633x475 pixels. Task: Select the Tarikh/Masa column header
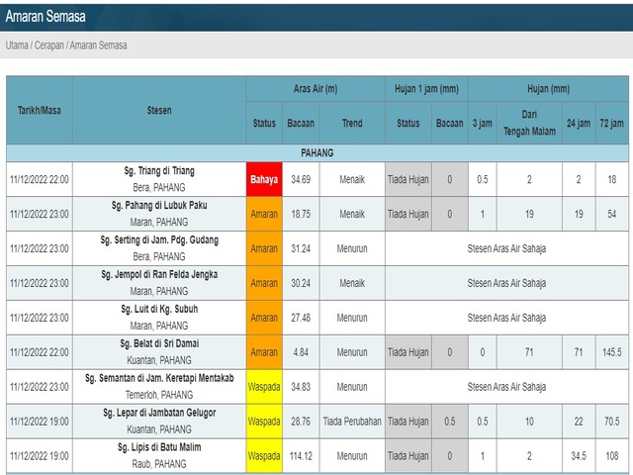[39, 110]
